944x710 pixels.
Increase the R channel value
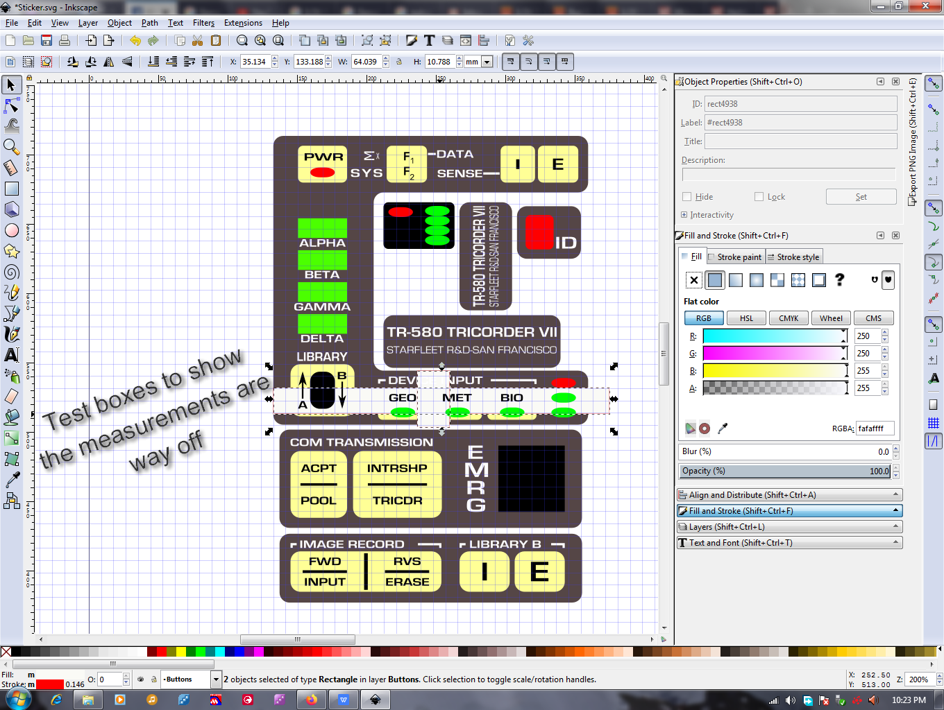click(885, 333)
